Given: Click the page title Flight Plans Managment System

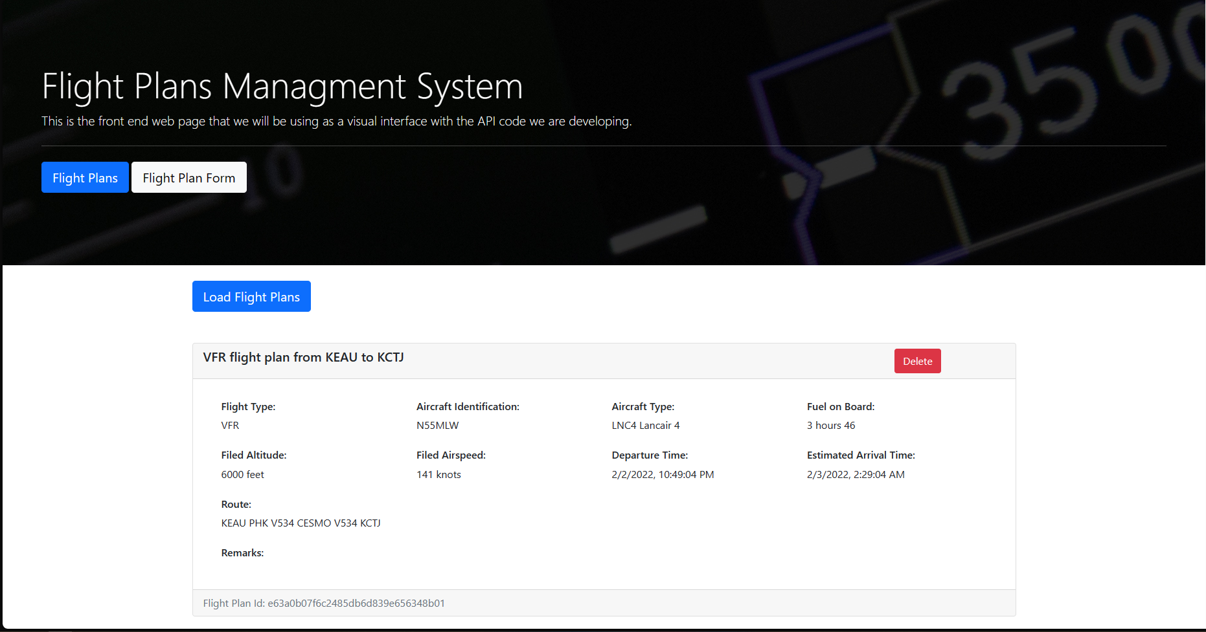Looking at the screenshot, I should point(282,86).
